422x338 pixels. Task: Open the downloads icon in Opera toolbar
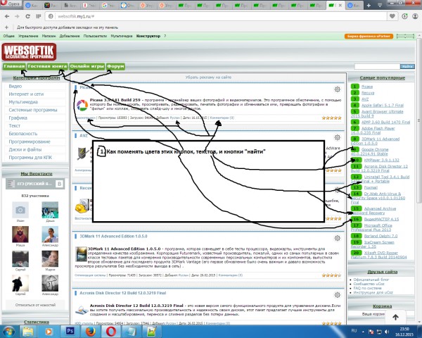(404, 16)
